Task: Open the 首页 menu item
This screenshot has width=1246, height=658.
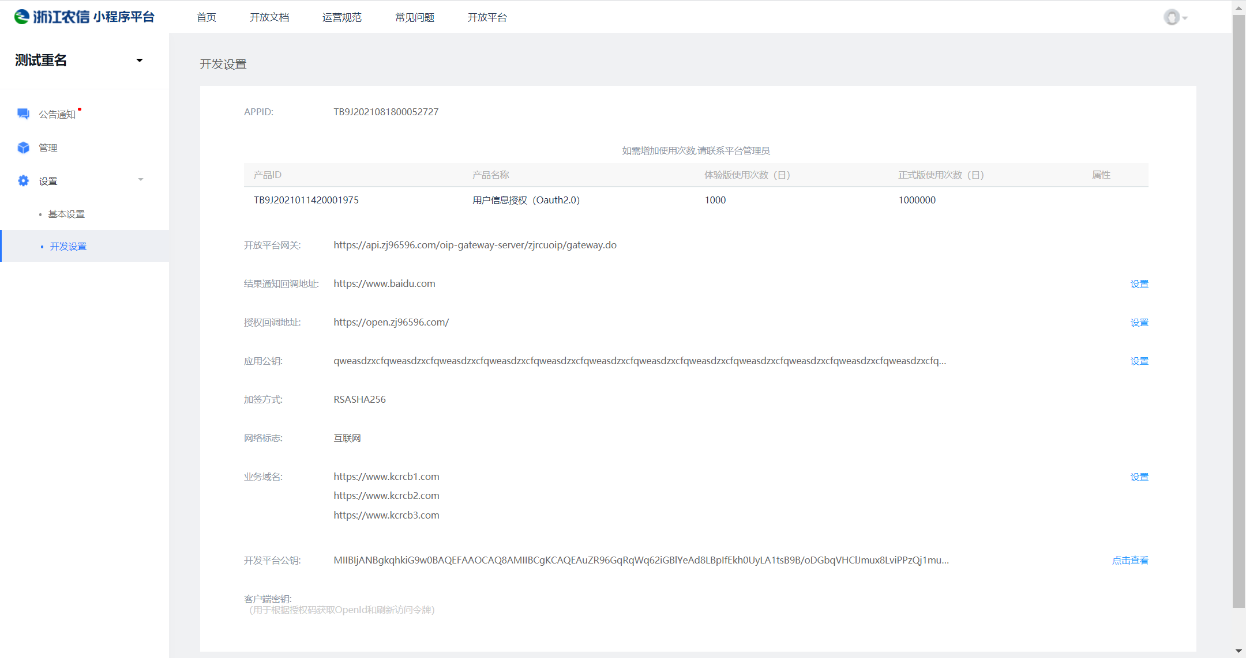Action: coord(207,17)
